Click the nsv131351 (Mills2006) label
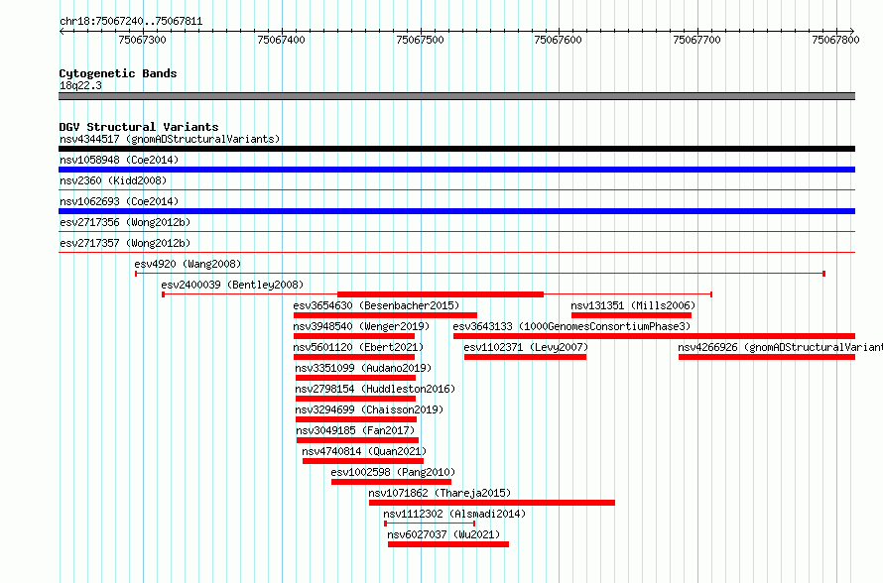This screenshot has height=583, width=883. click(633, 305)
